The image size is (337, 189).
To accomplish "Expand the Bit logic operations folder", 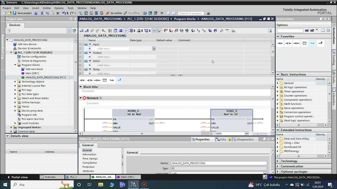I will [277, 87].
